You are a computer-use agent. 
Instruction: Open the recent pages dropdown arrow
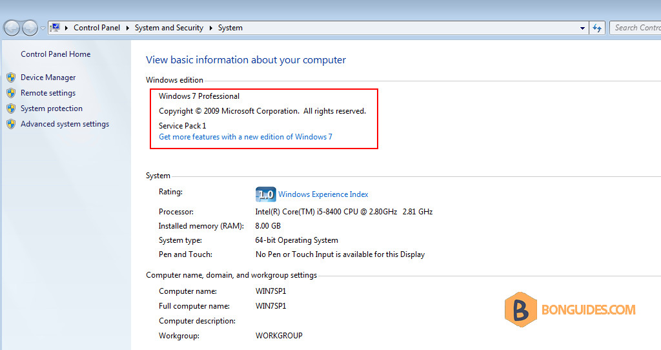pyautogui.click(x=43, y=28)
